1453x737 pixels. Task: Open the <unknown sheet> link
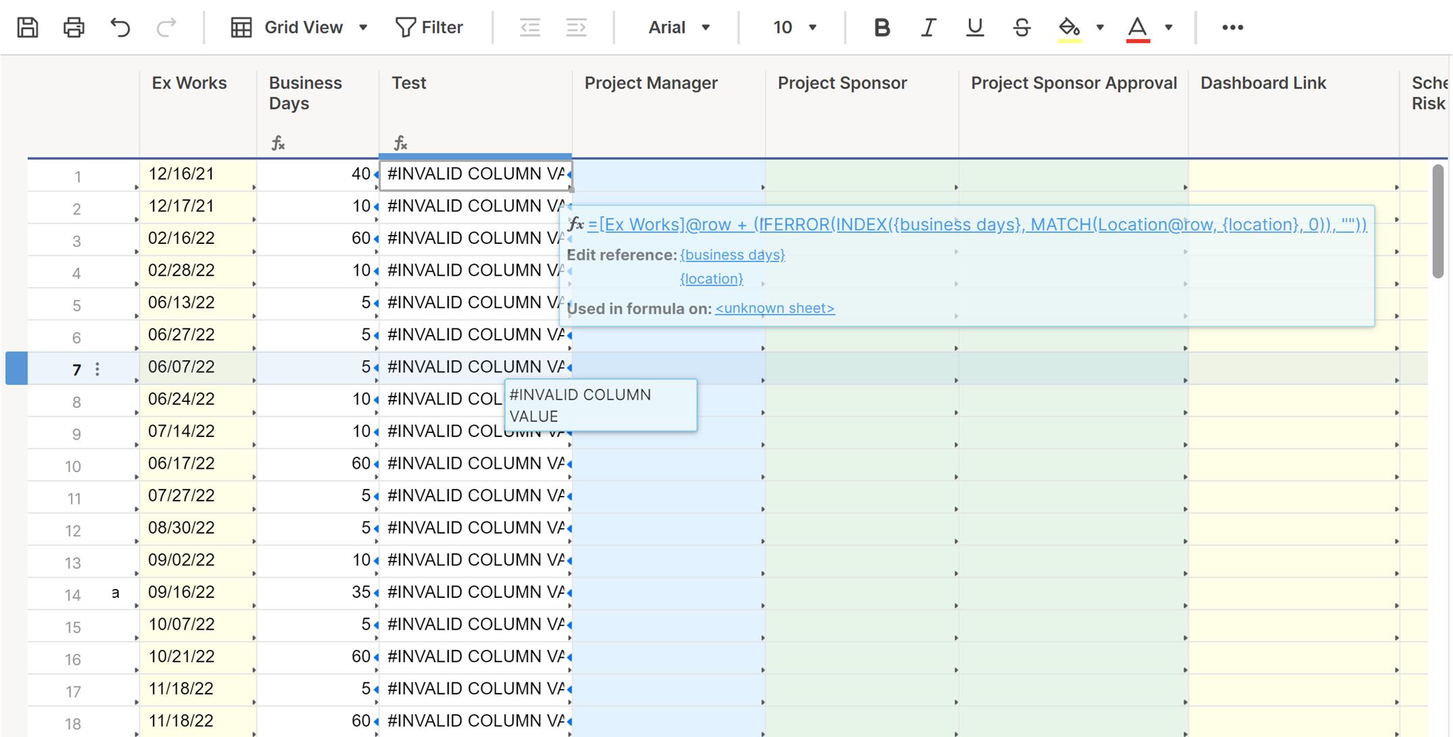point(775,308)
